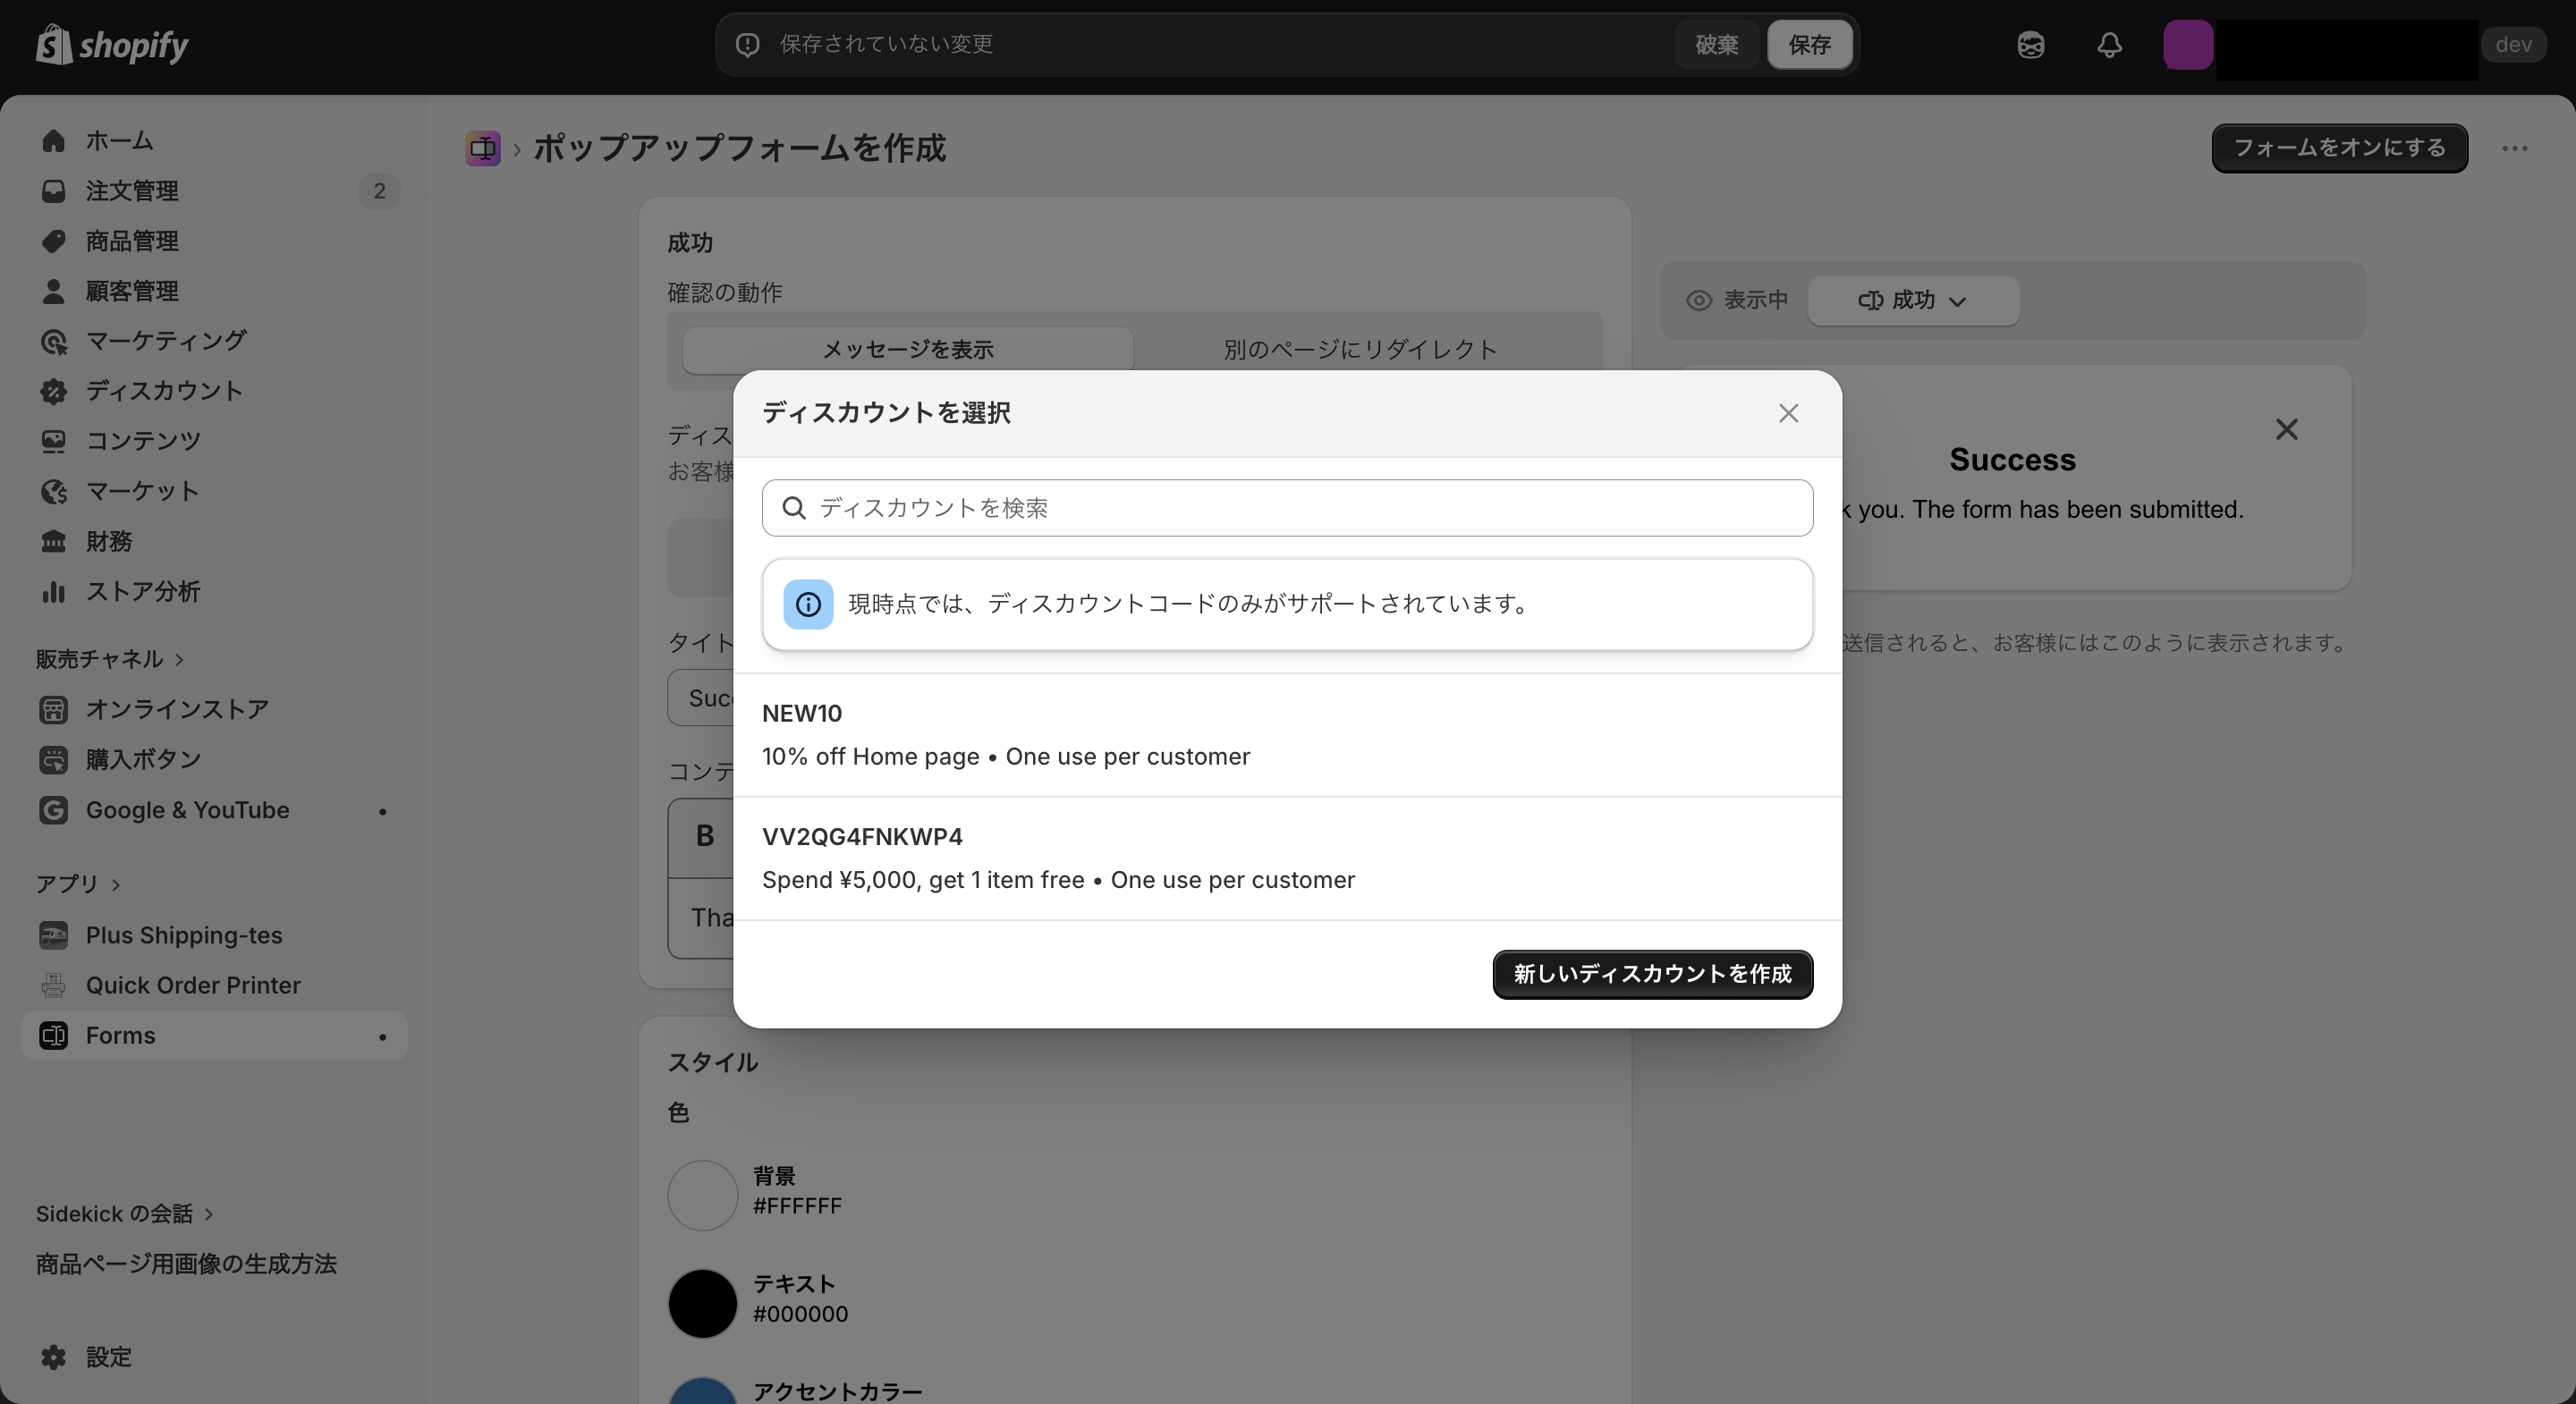This screenshot has height=1404, width=2576.
Task: Open the notification bell
Action: pyautogui.click(x=2108, y=45)
